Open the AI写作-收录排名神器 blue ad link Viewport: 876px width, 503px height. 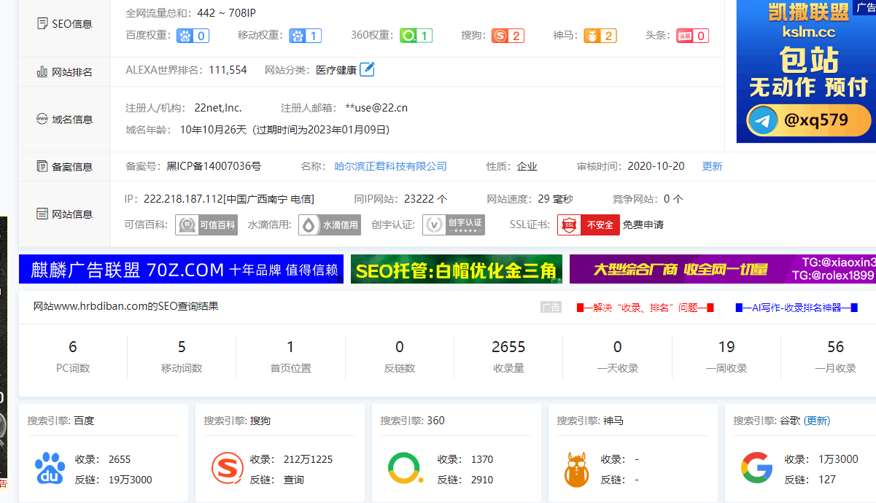click(796, 308)
